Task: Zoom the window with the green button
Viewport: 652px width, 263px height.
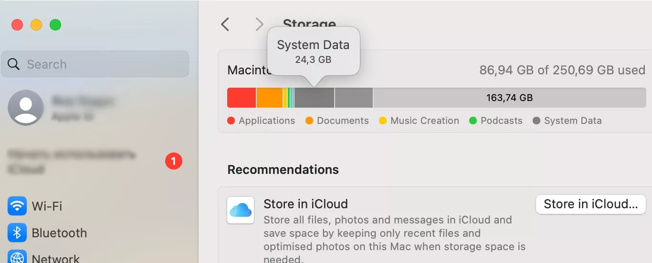Action: pyautogui.click(x=55, y=25)
